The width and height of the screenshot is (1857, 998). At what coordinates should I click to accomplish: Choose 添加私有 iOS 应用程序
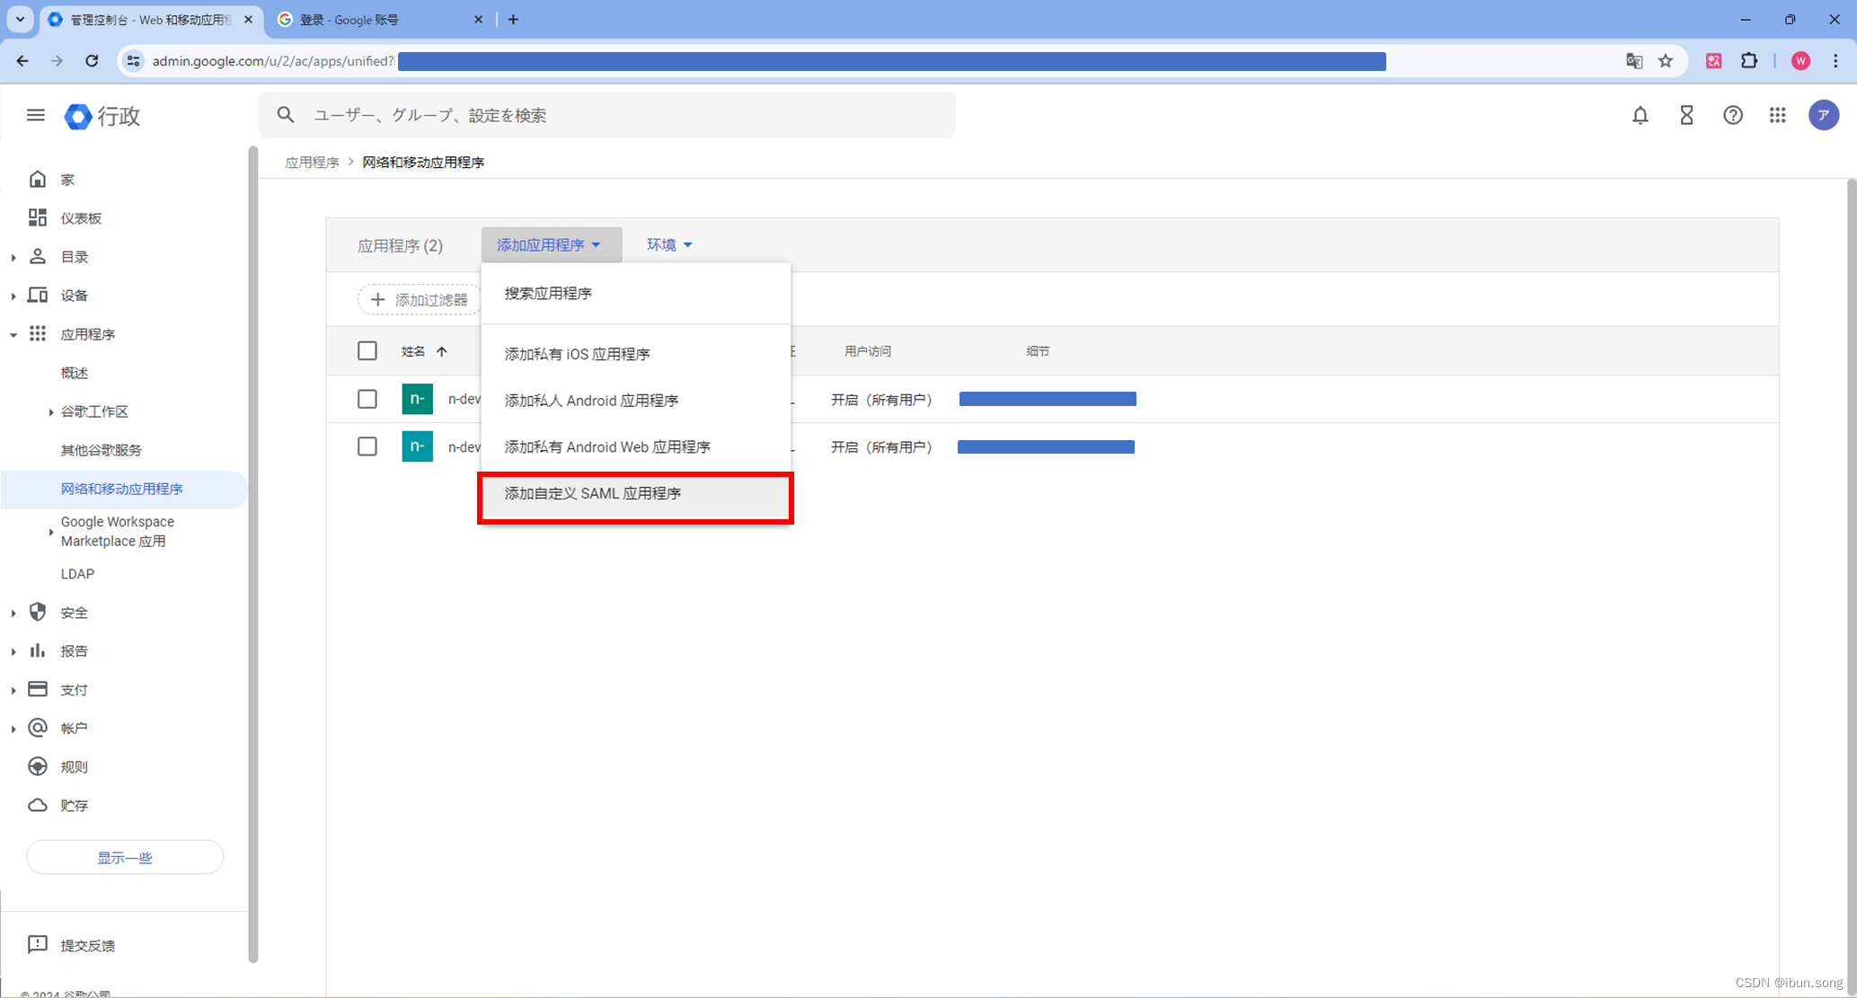[x=636, y=354]
